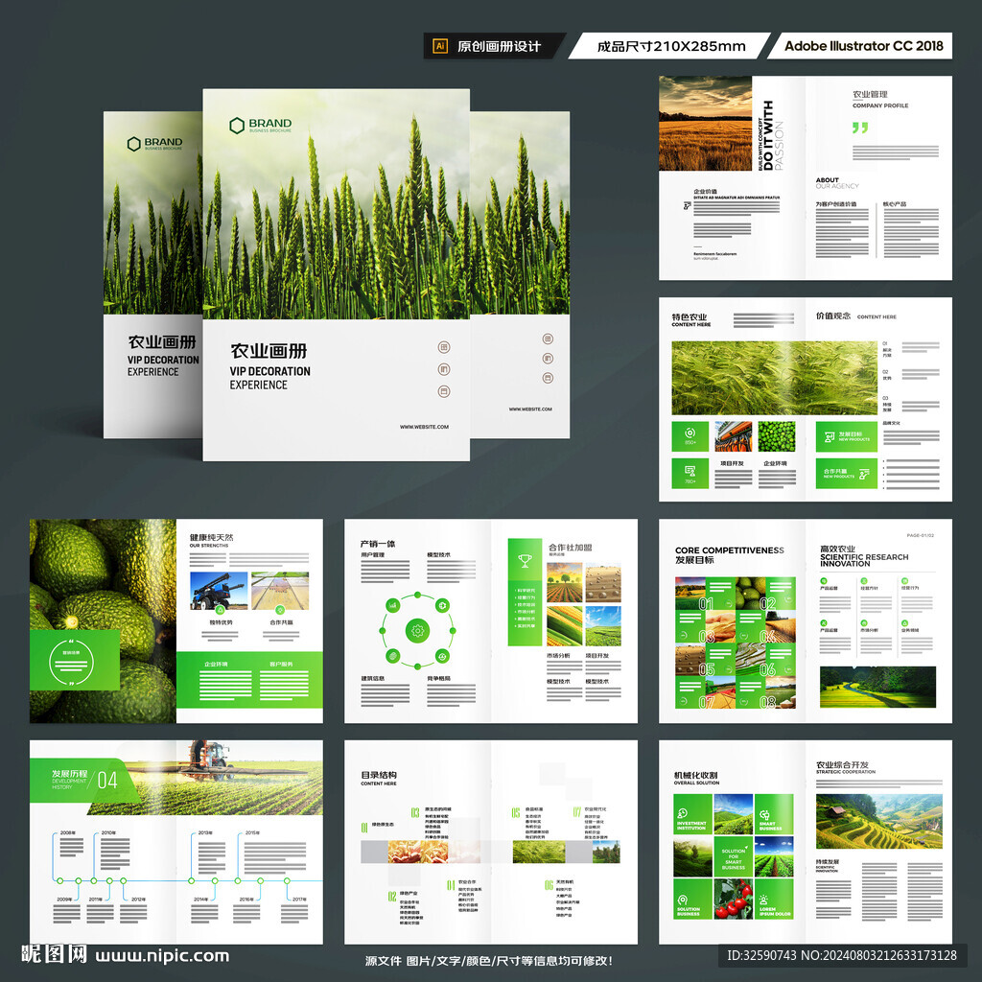
Task: Click the 2015年 year label
Action: pyautogui.click(x=252, y=833)
